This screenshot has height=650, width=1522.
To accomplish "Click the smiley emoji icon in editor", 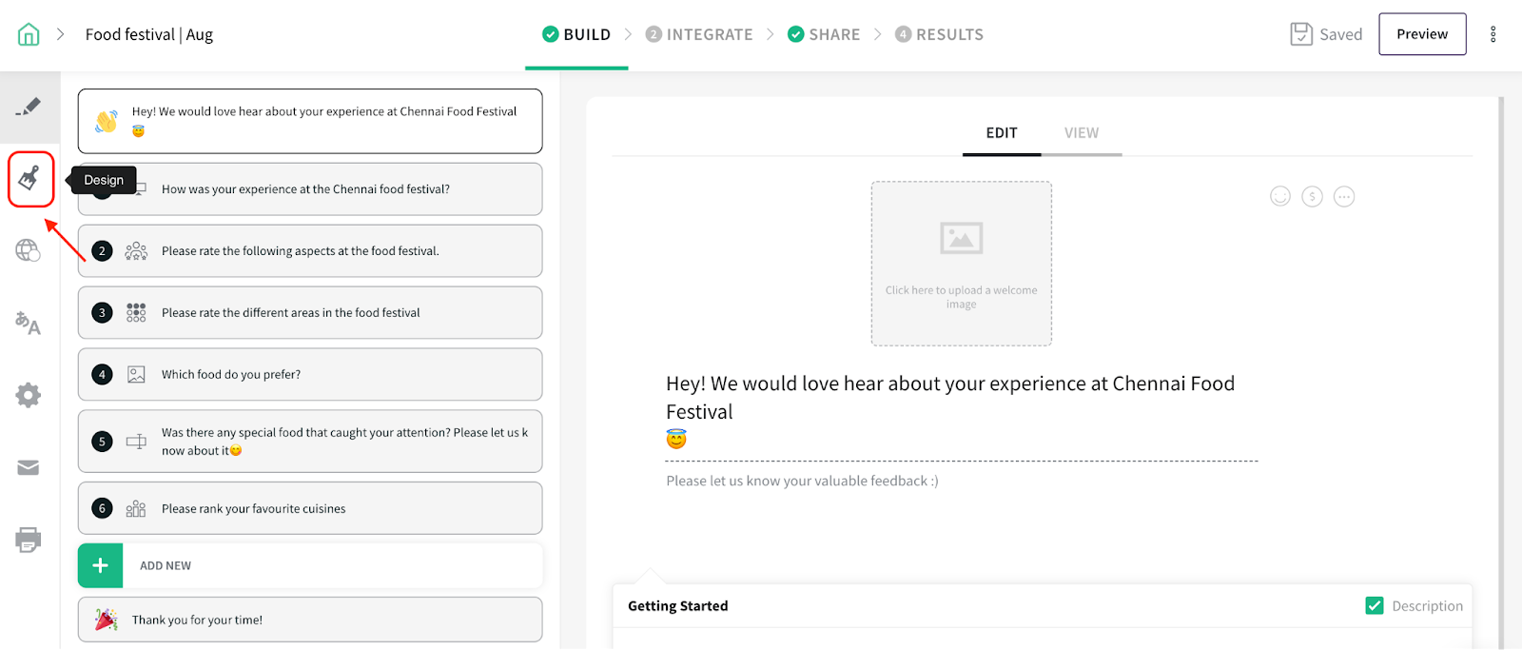I will click(x=1280, y=196).
